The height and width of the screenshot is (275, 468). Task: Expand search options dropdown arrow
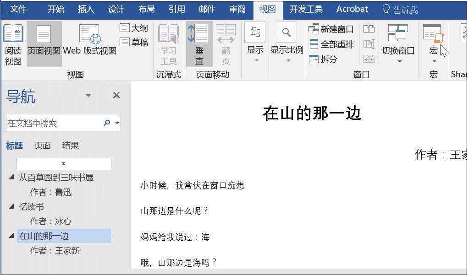tap(117, 123)
